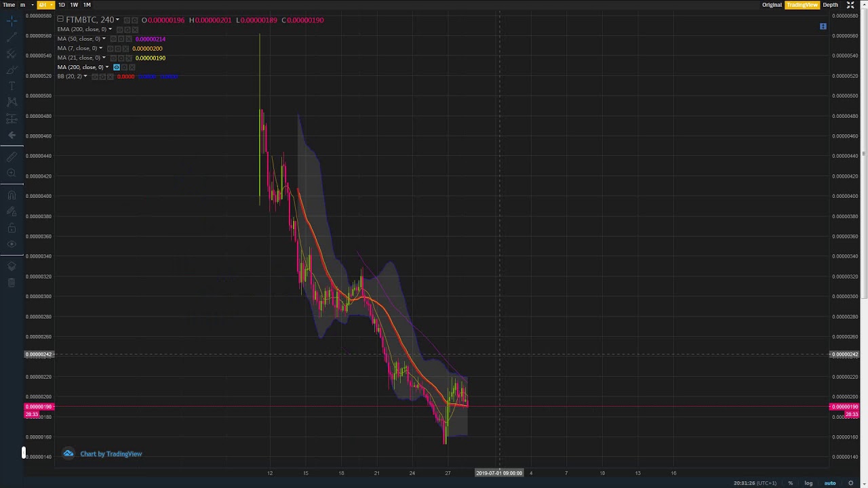The width and height of the screenshot is (868, 488).
Task: Remove the MA 7 indicator
Action: (125, 49)
